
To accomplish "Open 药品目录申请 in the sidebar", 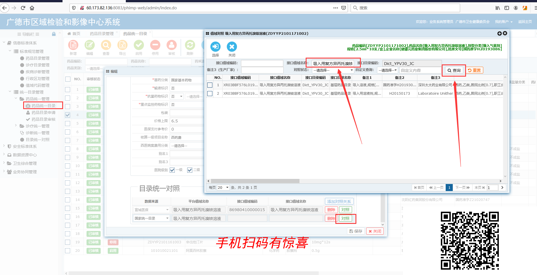I will click(44, 112).
